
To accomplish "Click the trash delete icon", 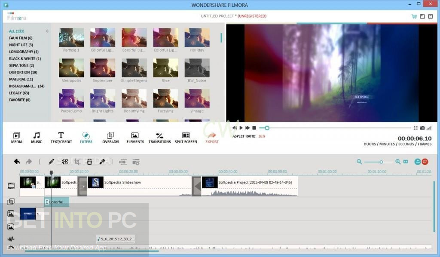I will click(89, 162).
